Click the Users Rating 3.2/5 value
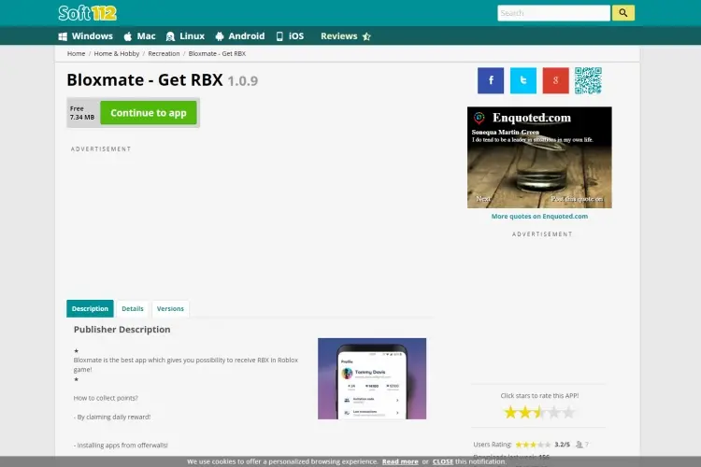This screenshot has width=701, height=467. [562, 445]
